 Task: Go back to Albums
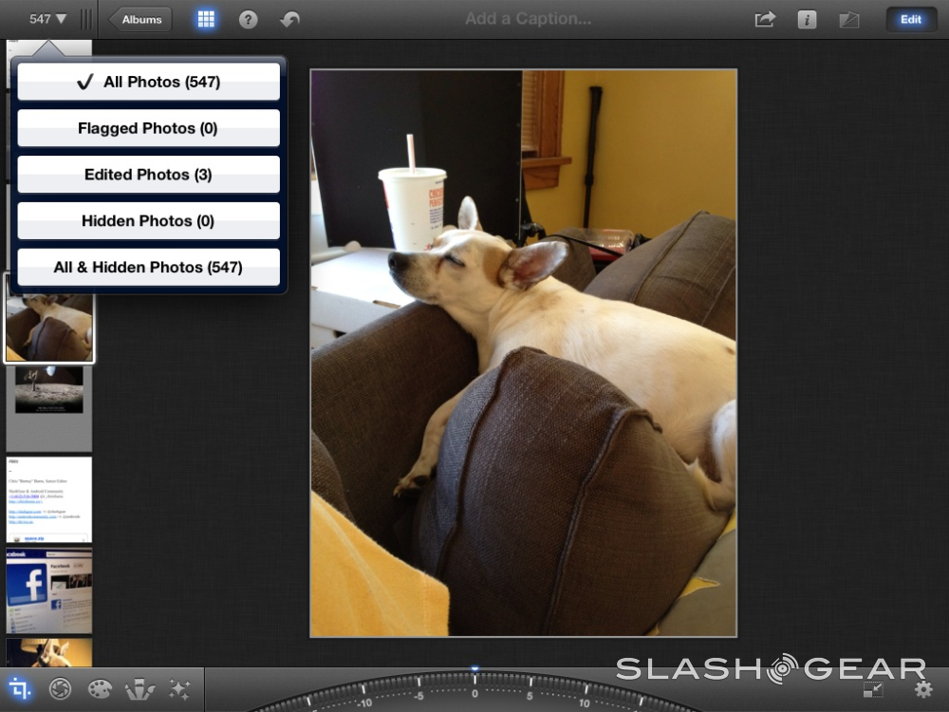140,19
